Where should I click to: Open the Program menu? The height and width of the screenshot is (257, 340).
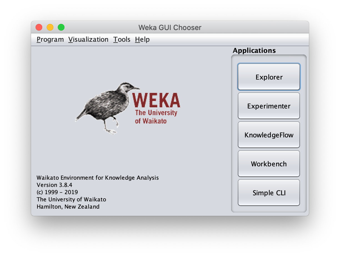(50, 39)
